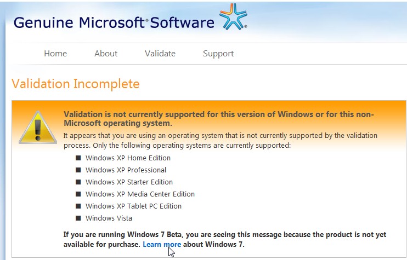
Task: Click the bullet beside Windows XP Media Center Edition
Action: (x=78, y=194)
